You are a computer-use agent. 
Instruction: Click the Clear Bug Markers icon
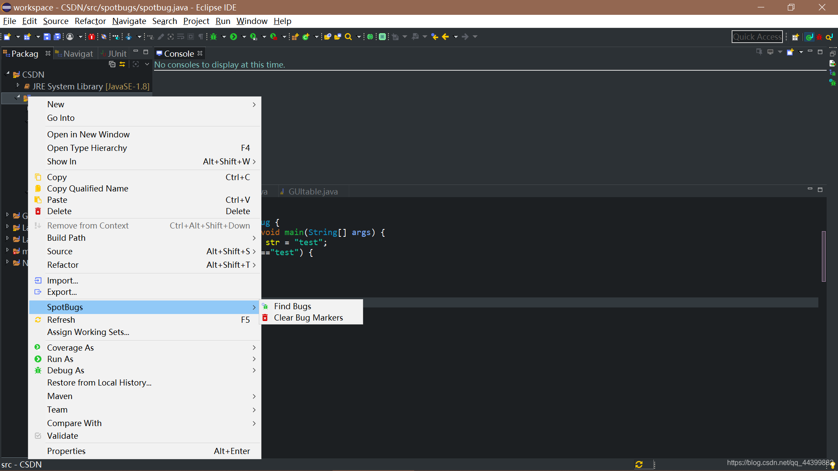265,317
